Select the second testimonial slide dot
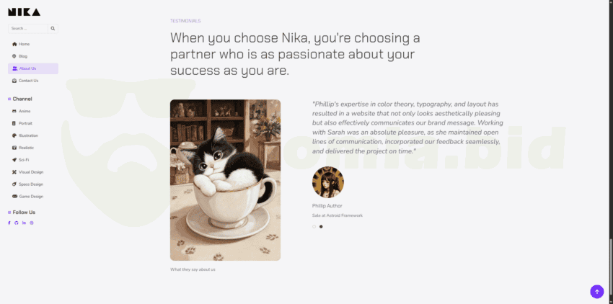 coord(321,227)
